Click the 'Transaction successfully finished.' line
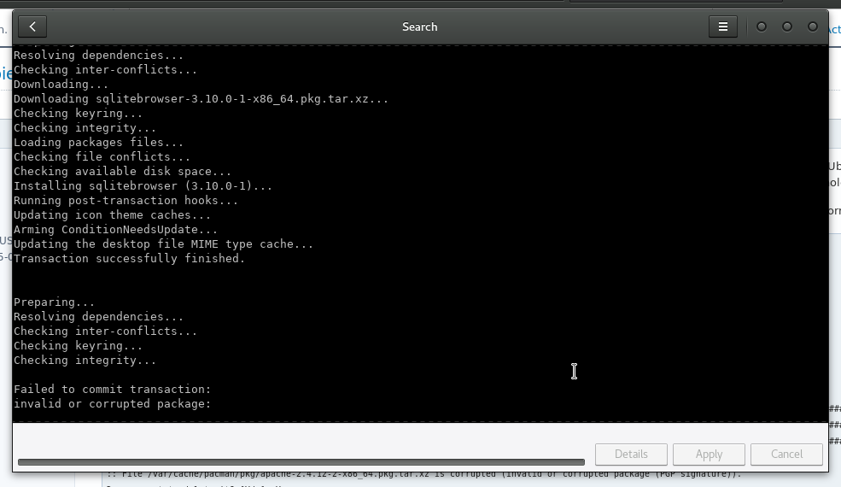Viewport: 841px width, 487px height. pos(129,259)
